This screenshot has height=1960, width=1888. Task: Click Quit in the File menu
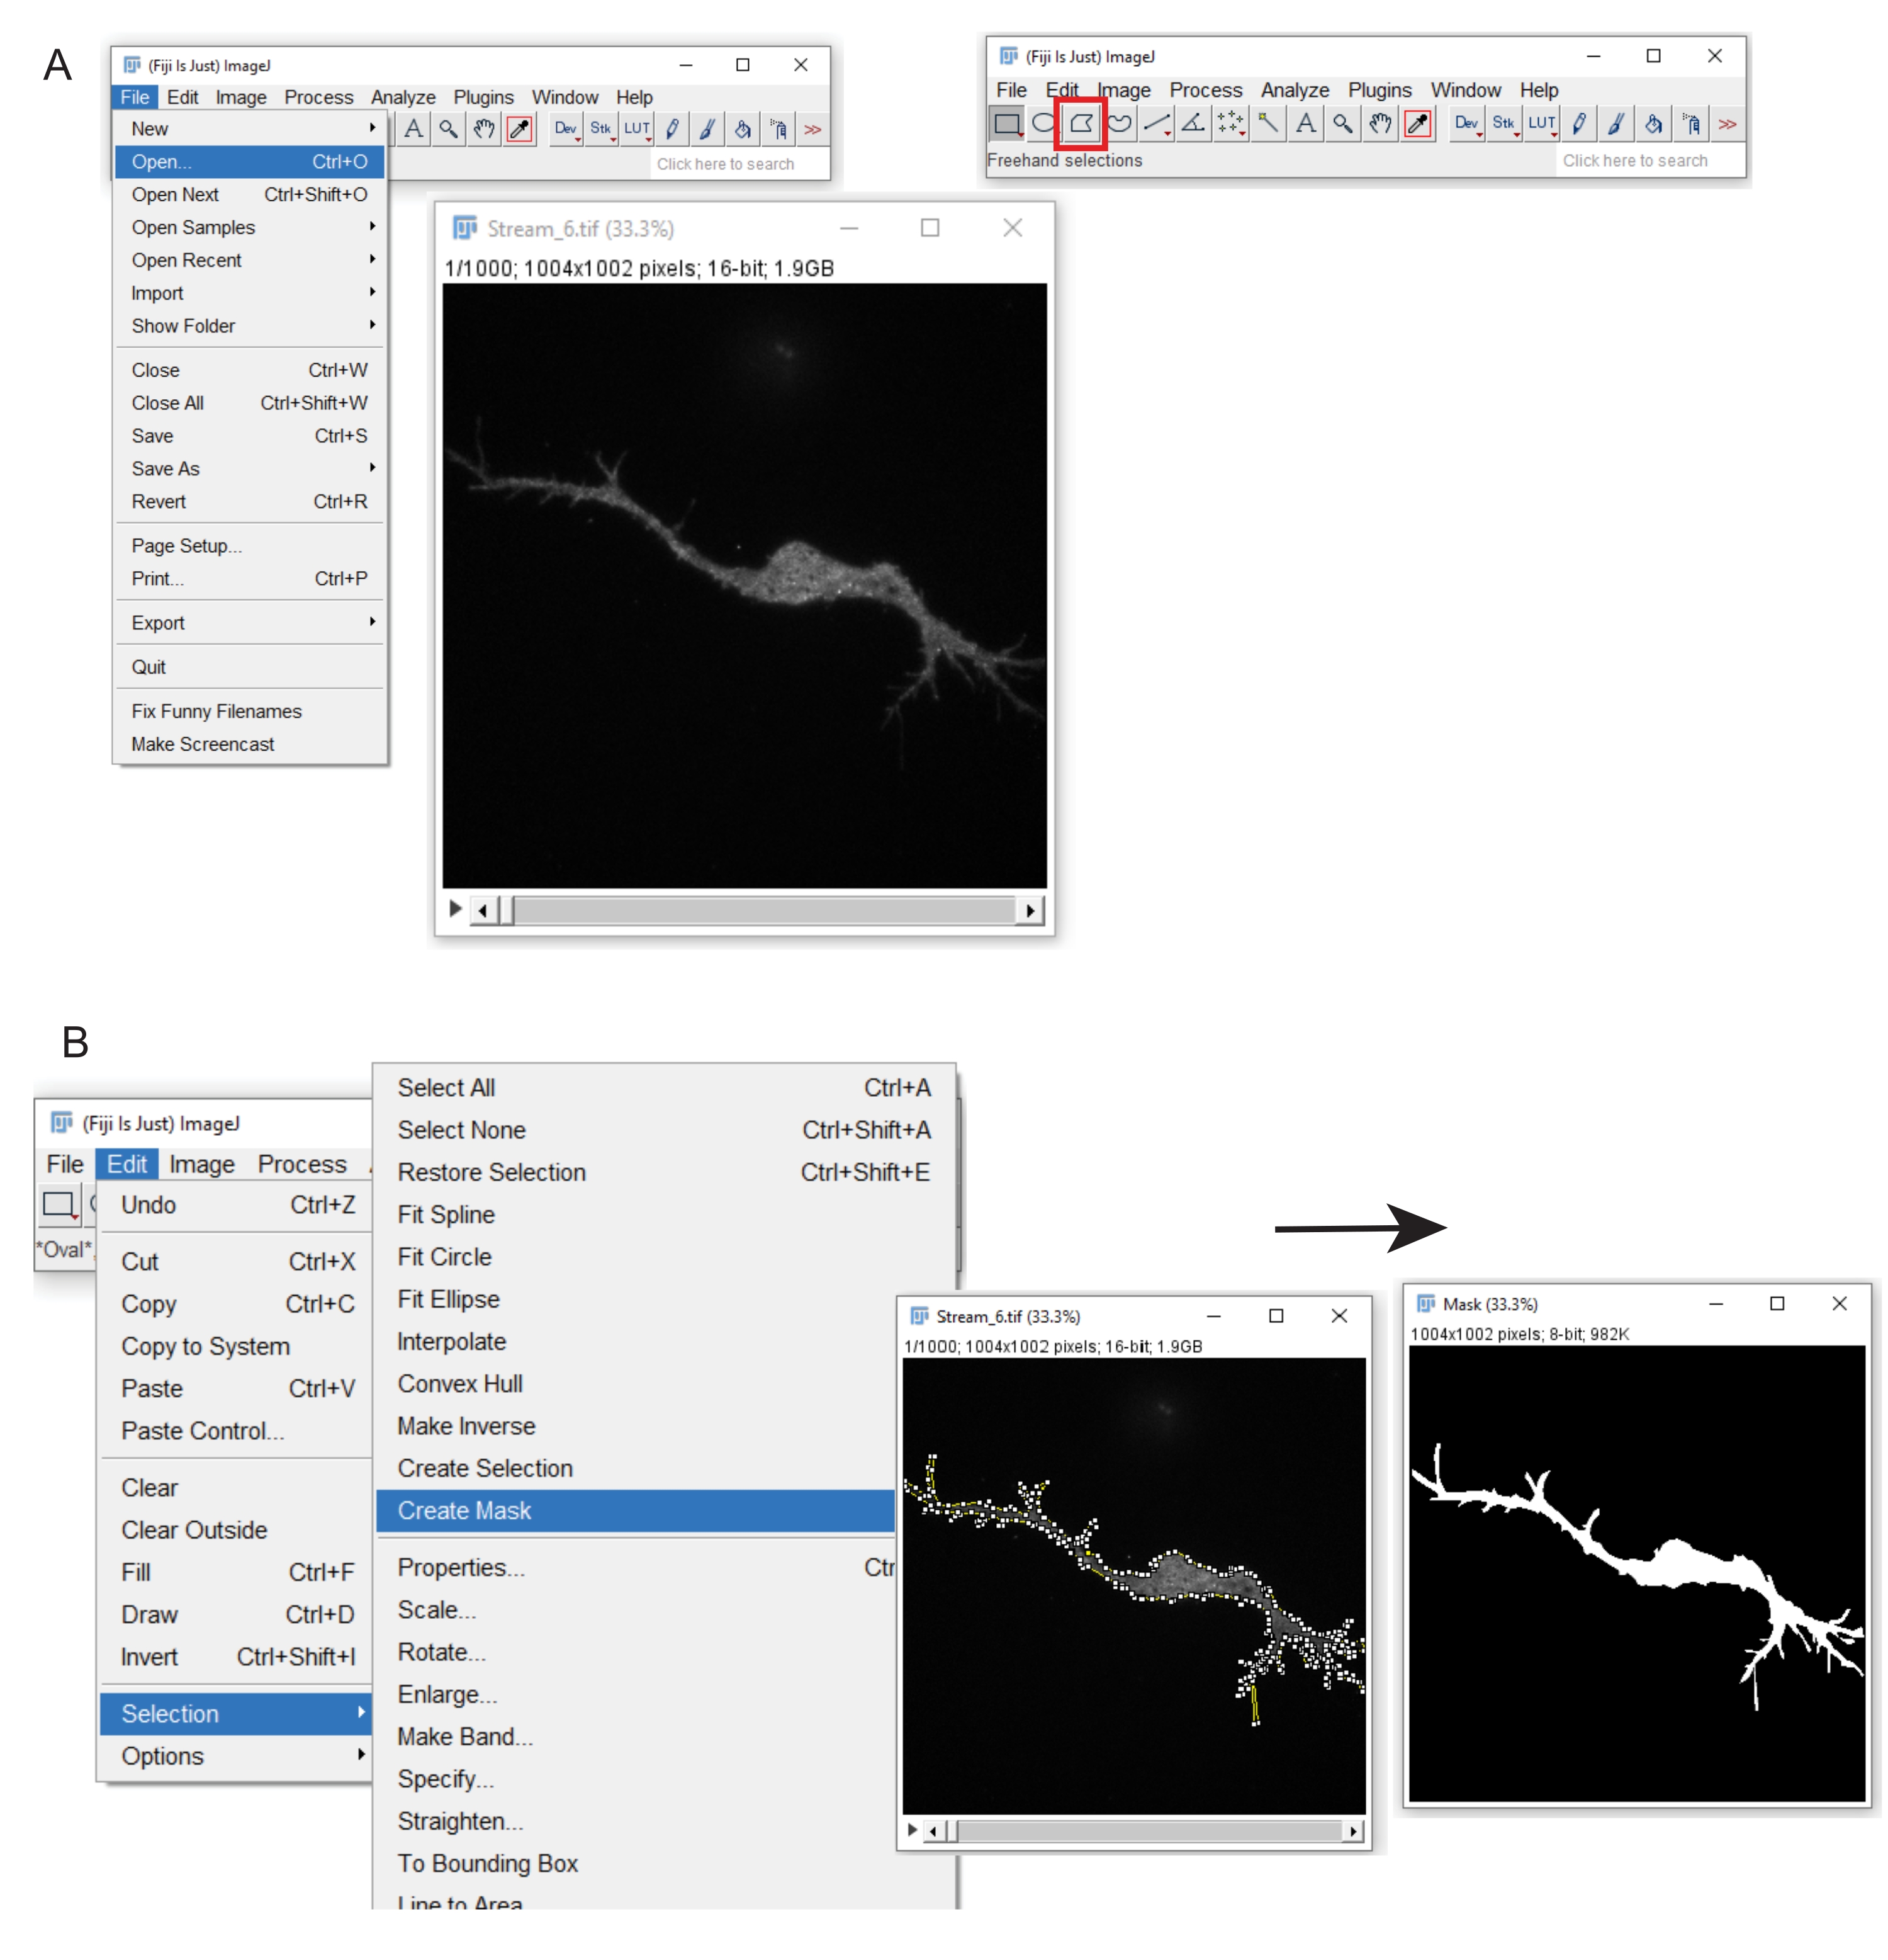[149, 667]
